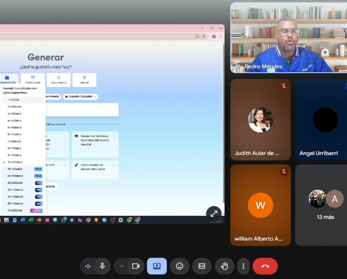Open the emoji reactions icon
Screen dimensions: 347x279
click(179, 266)
